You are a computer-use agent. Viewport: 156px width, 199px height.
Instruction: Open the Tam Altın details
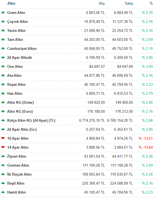click(x=15, y=39)
